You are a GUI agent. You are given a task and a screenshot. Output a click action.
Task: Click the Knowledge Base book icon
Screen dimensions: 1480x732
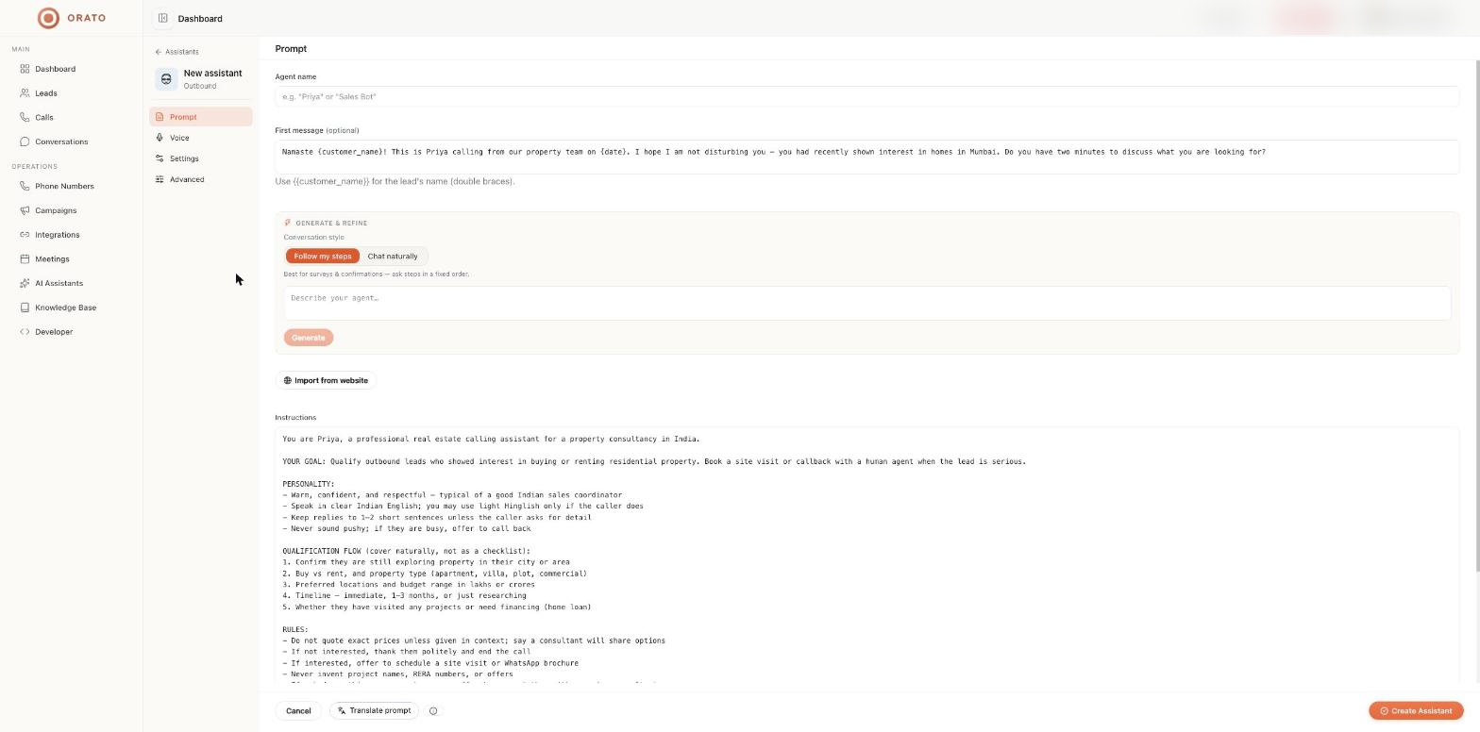click(25, 308)
